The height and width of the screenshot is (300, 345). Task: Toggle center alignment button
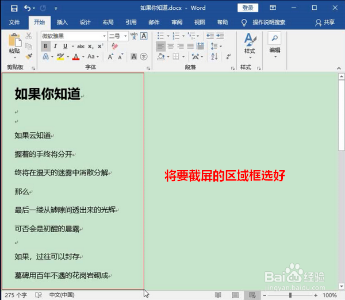(x=171, y=46)
